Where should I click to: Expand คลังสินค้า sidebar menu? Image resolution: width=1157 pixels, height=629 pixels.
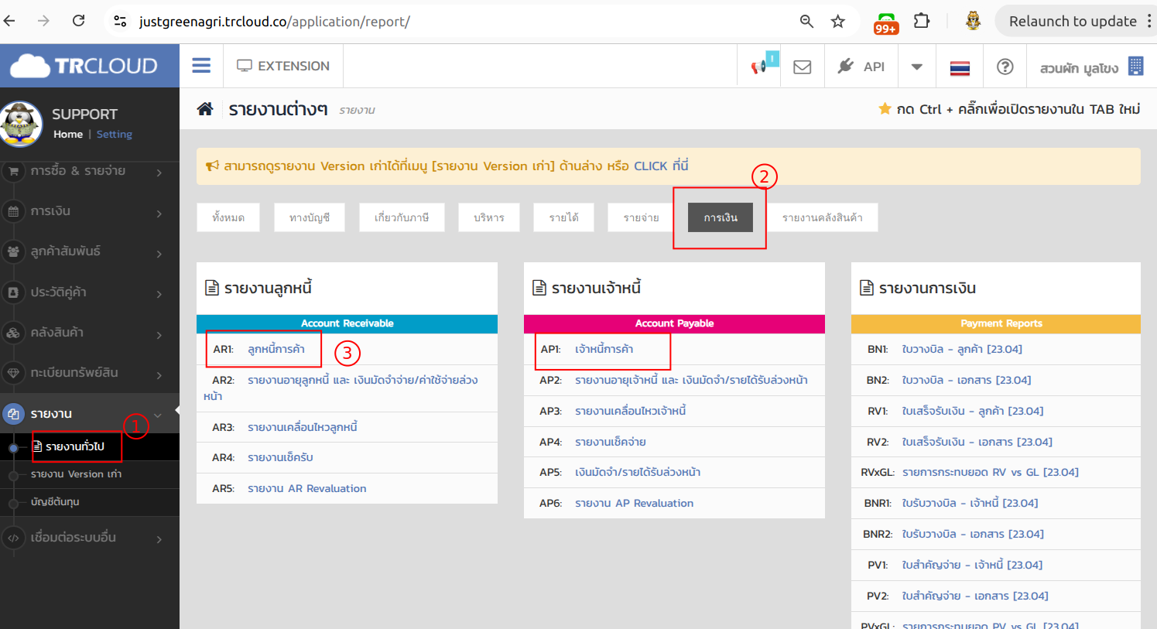pos(90,333)
